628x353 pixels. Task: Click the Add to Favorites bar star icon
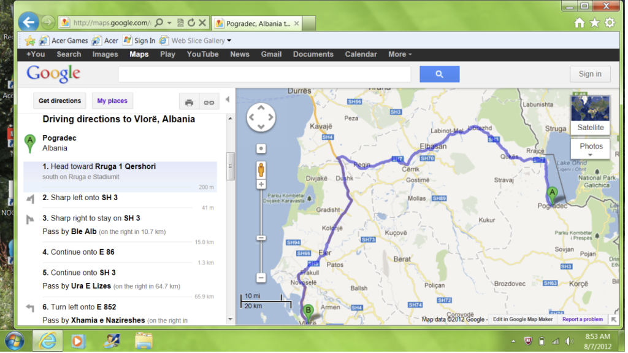click(x=29, y=41)
